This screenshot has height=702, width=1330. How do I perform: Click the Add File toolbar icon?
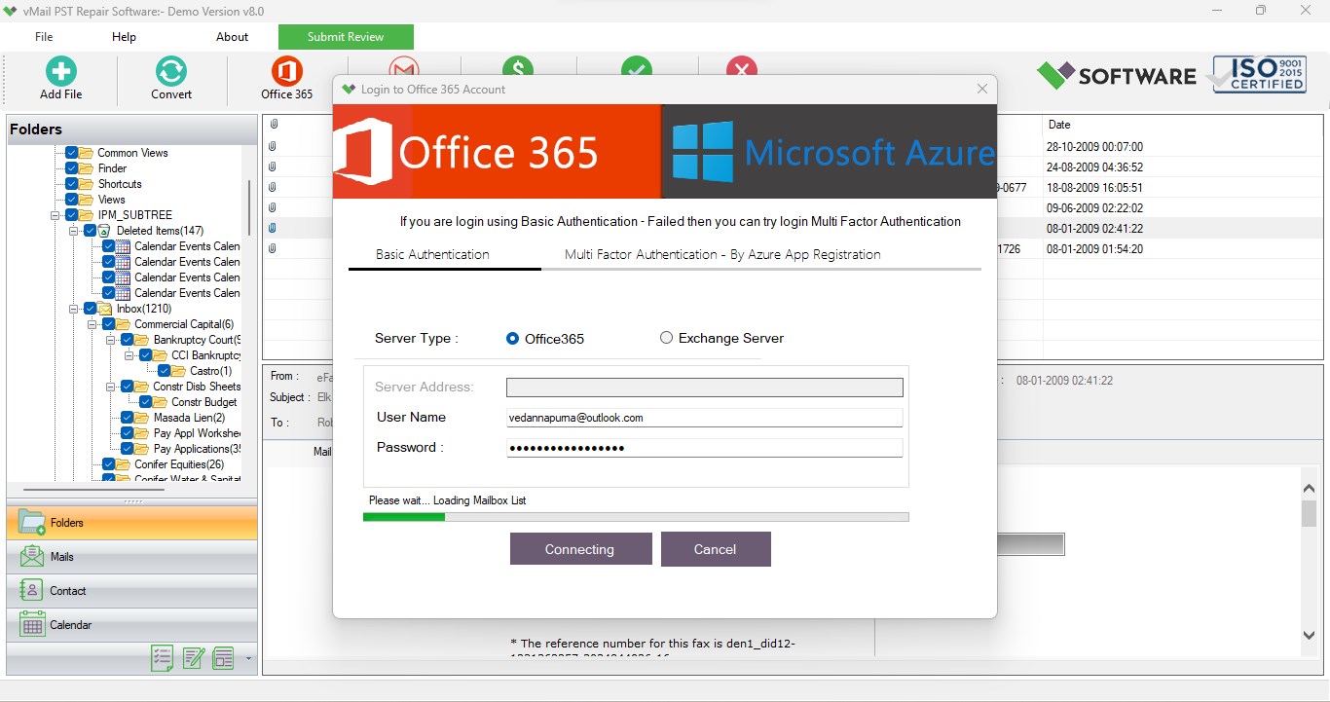60,71
